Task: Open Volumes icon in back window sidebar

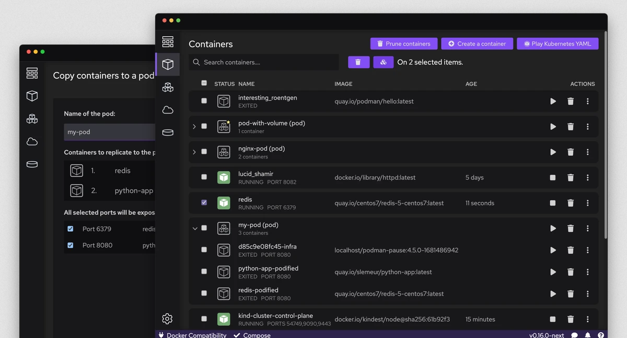Action: pos(32,164)
